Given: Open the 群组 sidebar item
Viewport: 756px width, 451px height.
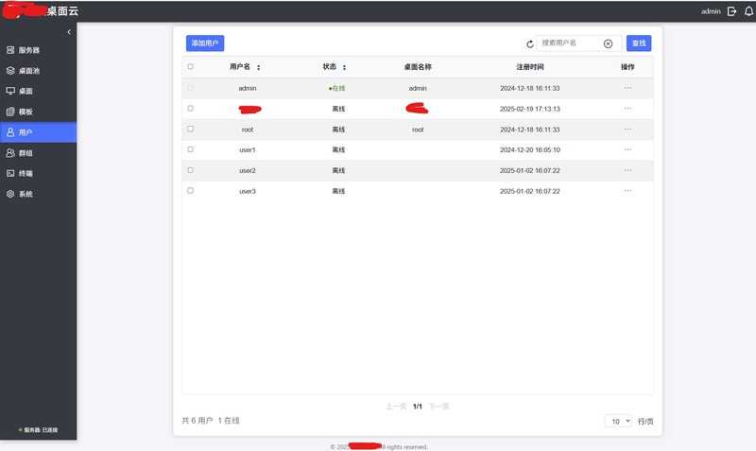Looking at the screenshot, I should pos(38,153).
